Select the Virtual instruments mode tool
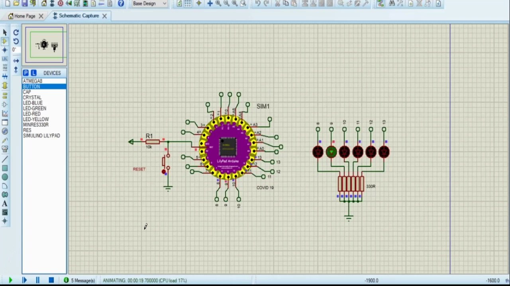The width and height of the screenshot is (510, 286). [x=5, y=149]
